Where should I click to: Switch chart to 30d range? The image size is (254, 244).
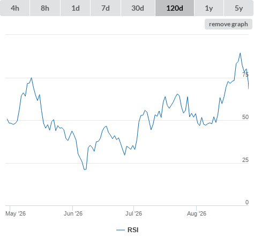(x=138, y=8)
